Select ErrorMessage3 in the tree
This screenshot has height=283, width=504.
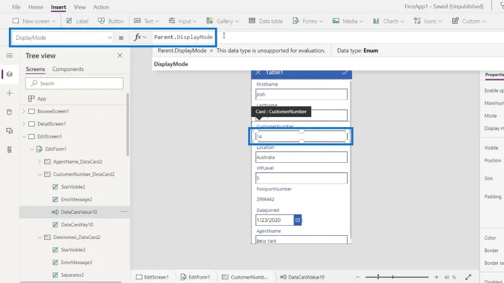click(76, 262)
